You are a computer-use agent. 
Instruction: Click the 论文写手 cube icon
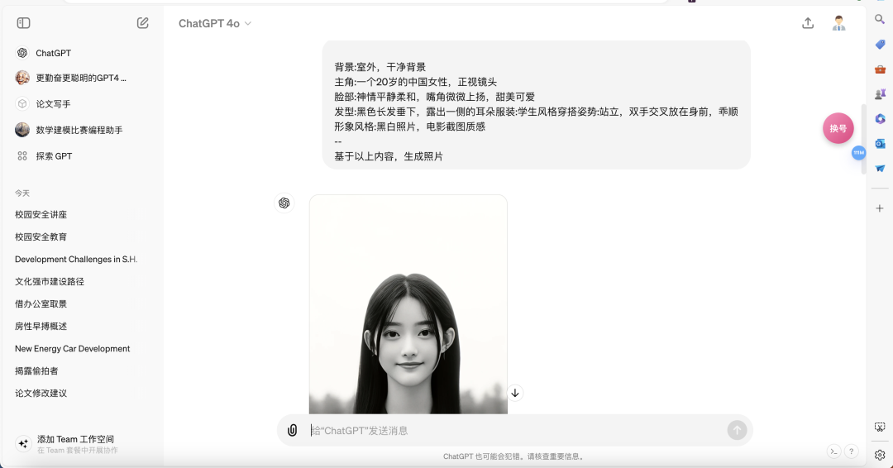(x=22, y=103)
